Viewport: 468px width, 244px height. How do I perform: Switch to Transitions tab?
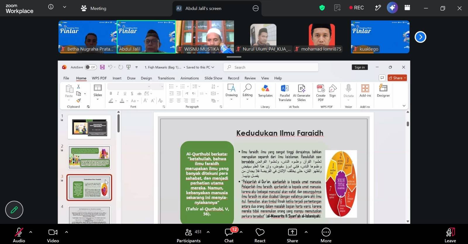166,78
